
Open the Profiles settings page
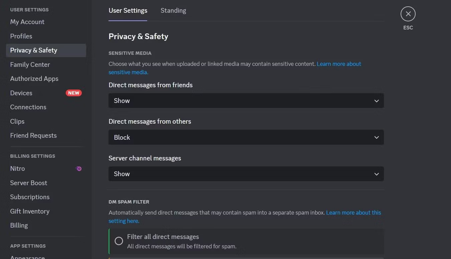(x=21, y=36)
